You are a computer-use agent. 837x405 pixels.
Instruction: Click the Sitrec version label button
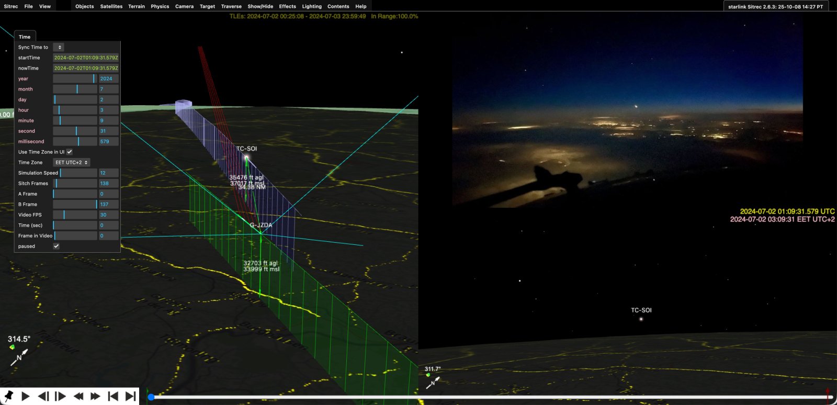[775, 7]
